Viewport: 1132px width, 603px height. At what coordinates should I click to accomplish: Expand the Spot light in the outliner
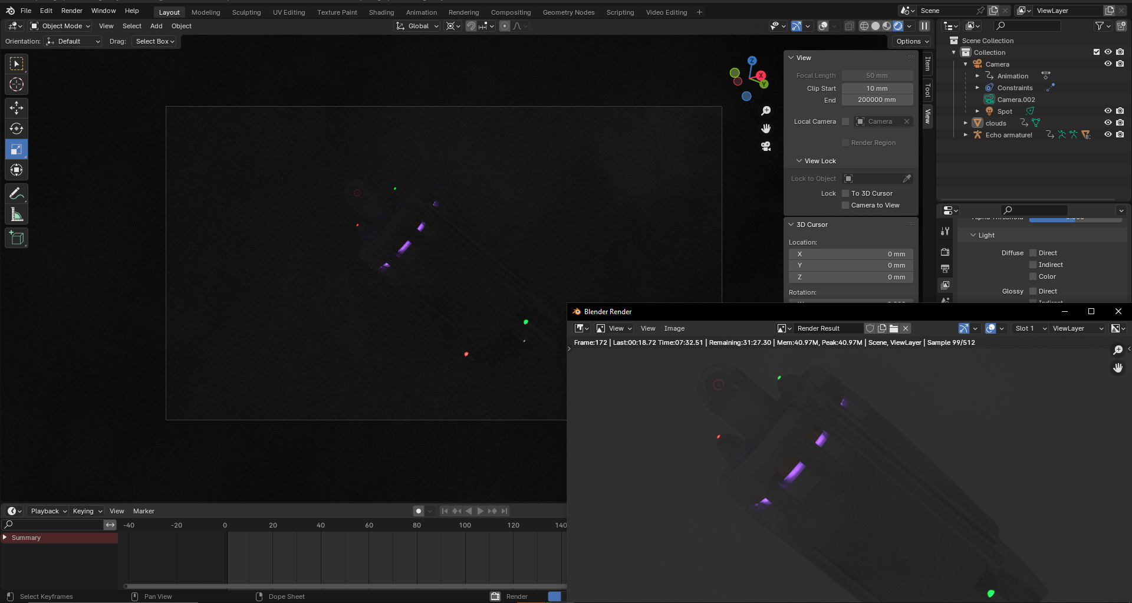point(977,111)
